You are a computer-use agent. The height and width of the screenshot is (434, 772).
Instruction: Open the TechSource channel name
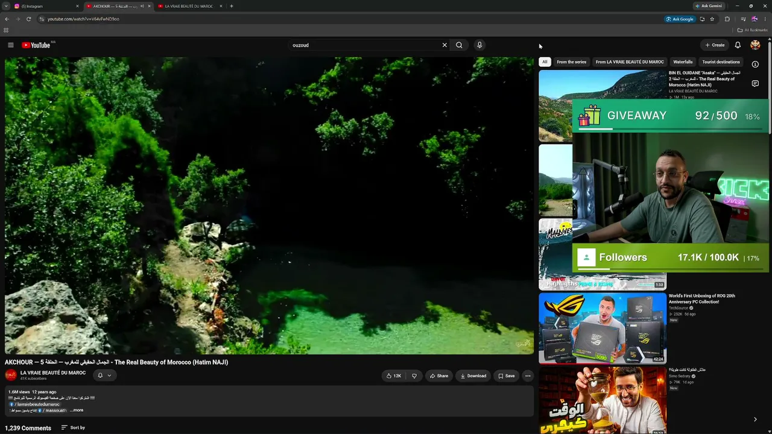(679, 308)
